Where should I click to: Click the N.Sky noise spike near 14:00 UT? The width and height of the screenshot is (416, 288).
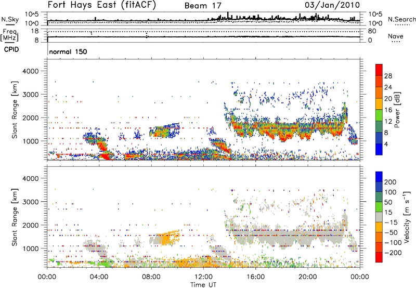tap(228, 16)
